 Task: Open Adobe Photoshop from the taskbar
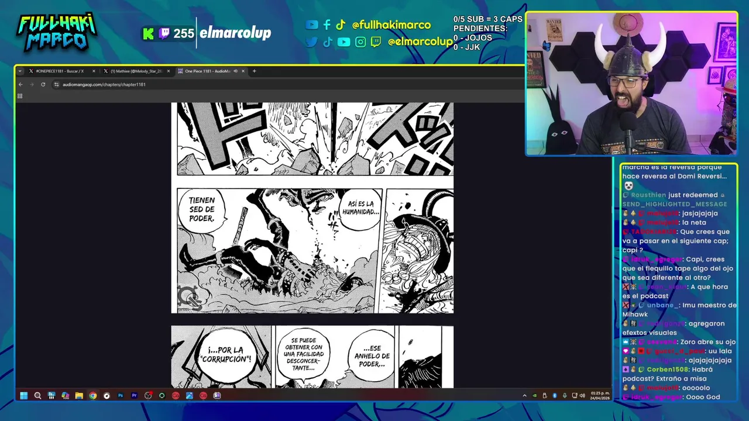pyautogui.click(x=121, y=395)
